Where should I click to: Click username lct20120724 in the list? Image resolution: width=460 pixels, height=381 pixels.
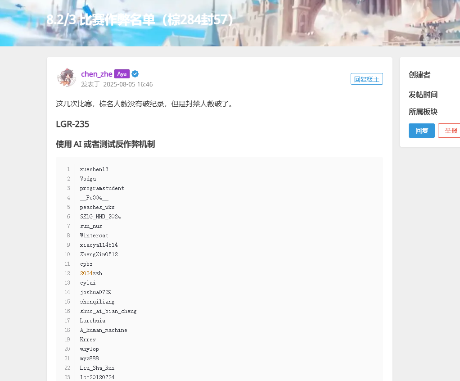tap(97, 377)
